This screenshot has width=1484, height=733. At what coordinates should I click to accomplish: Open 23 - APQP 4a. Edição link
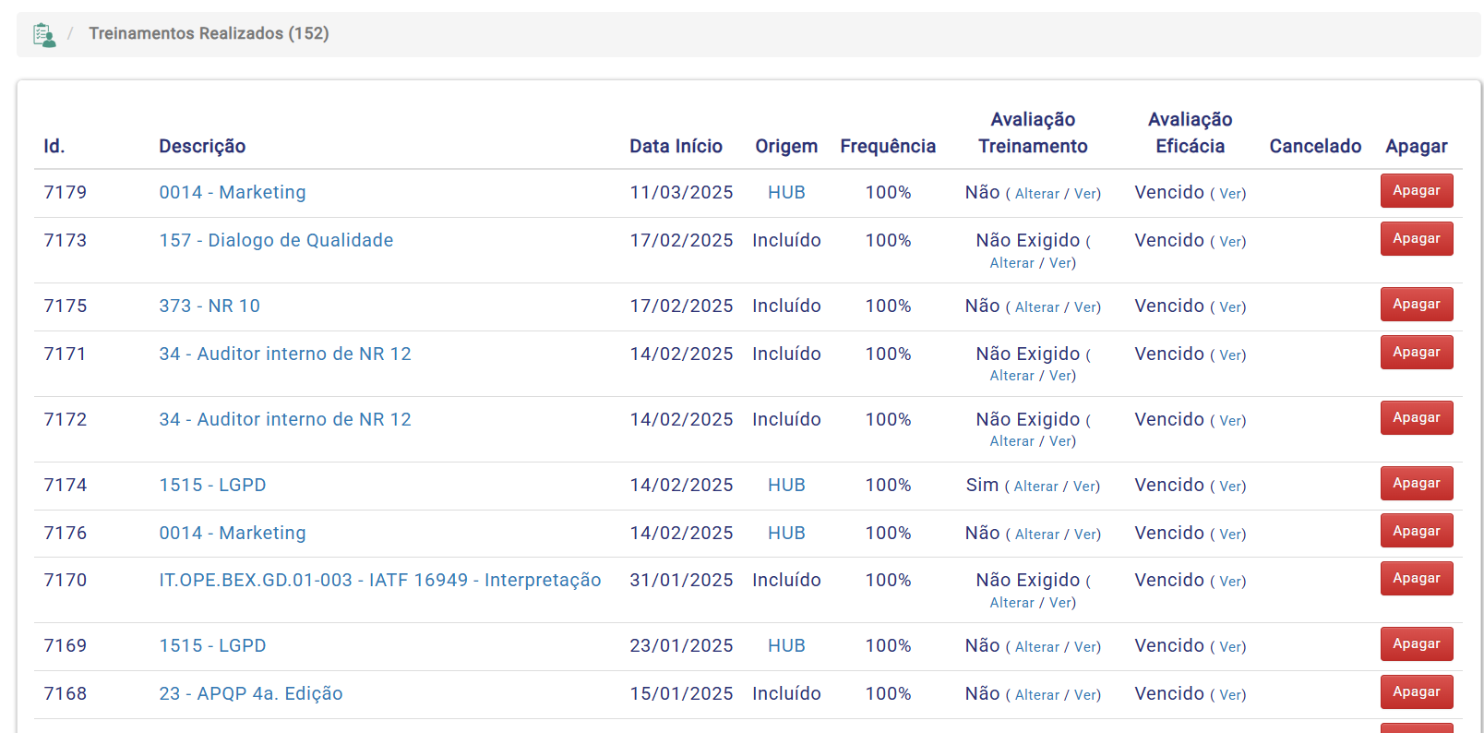(x=251, y=693)
